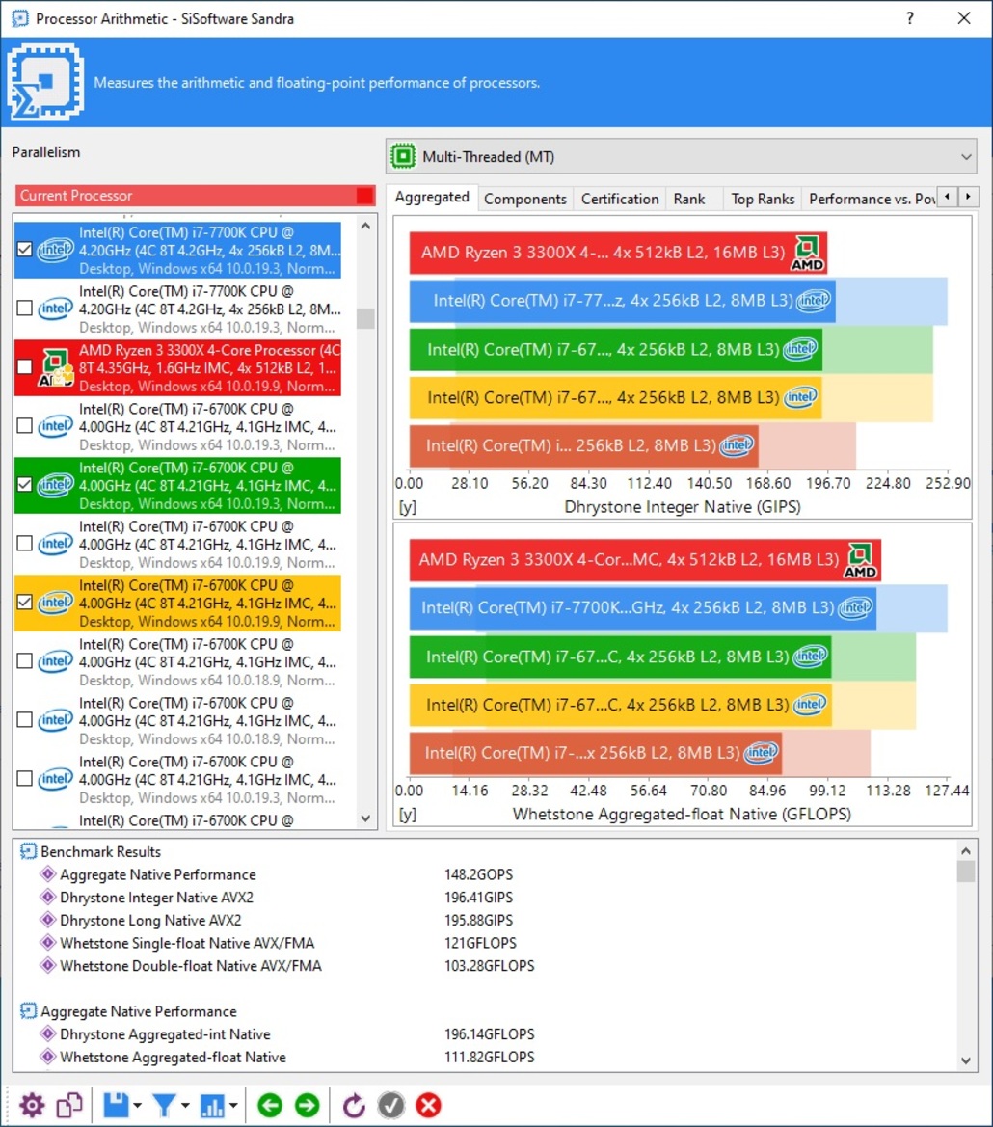Click the Dhrystone Integer Native (GIPS) axis label
Viewport: 993px width, 1127px height.
click(x=682, y=507)
